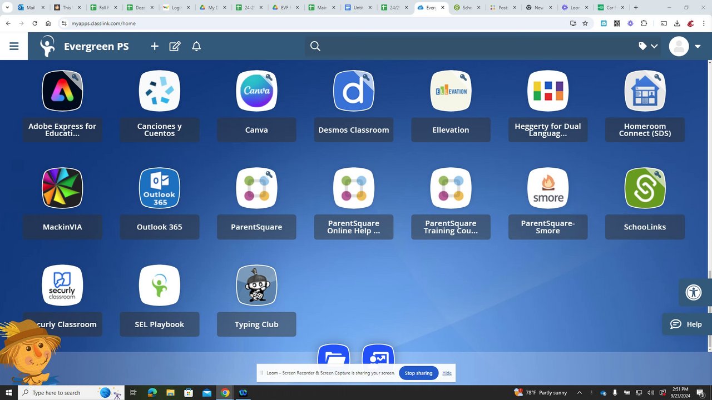Open the Securly Classroom app icon
The height and width of the screenshot is (400, 712).
62,286
